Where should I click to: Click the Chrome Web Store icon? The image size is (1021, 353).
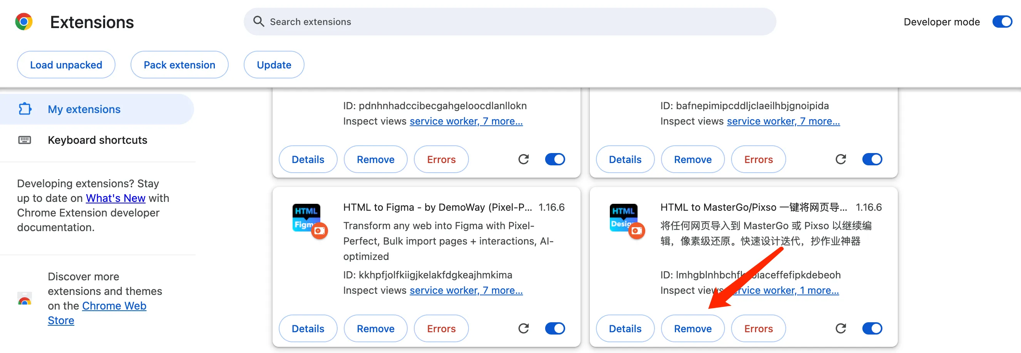(x=25, y=298)
